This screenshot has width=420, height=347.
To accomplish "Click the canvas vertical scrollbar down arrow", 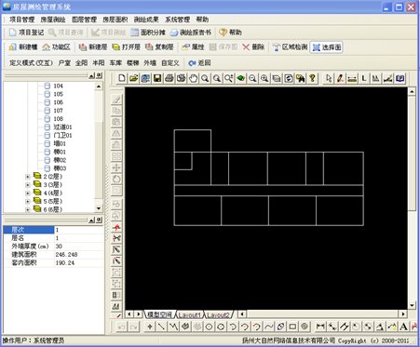I will tap(412, 305).
